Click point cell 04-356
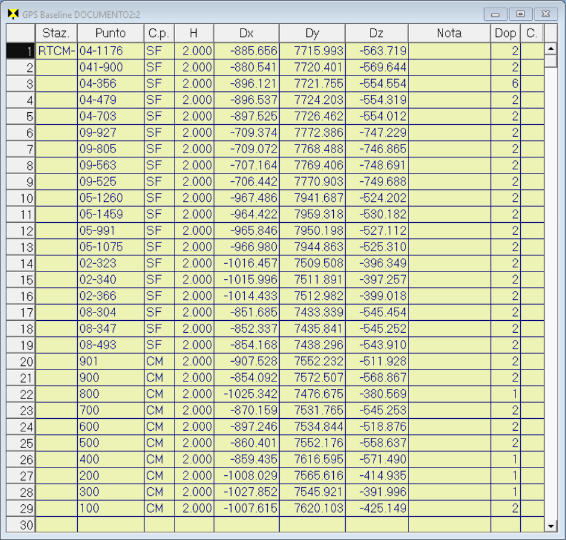 (x=110, y=84)
